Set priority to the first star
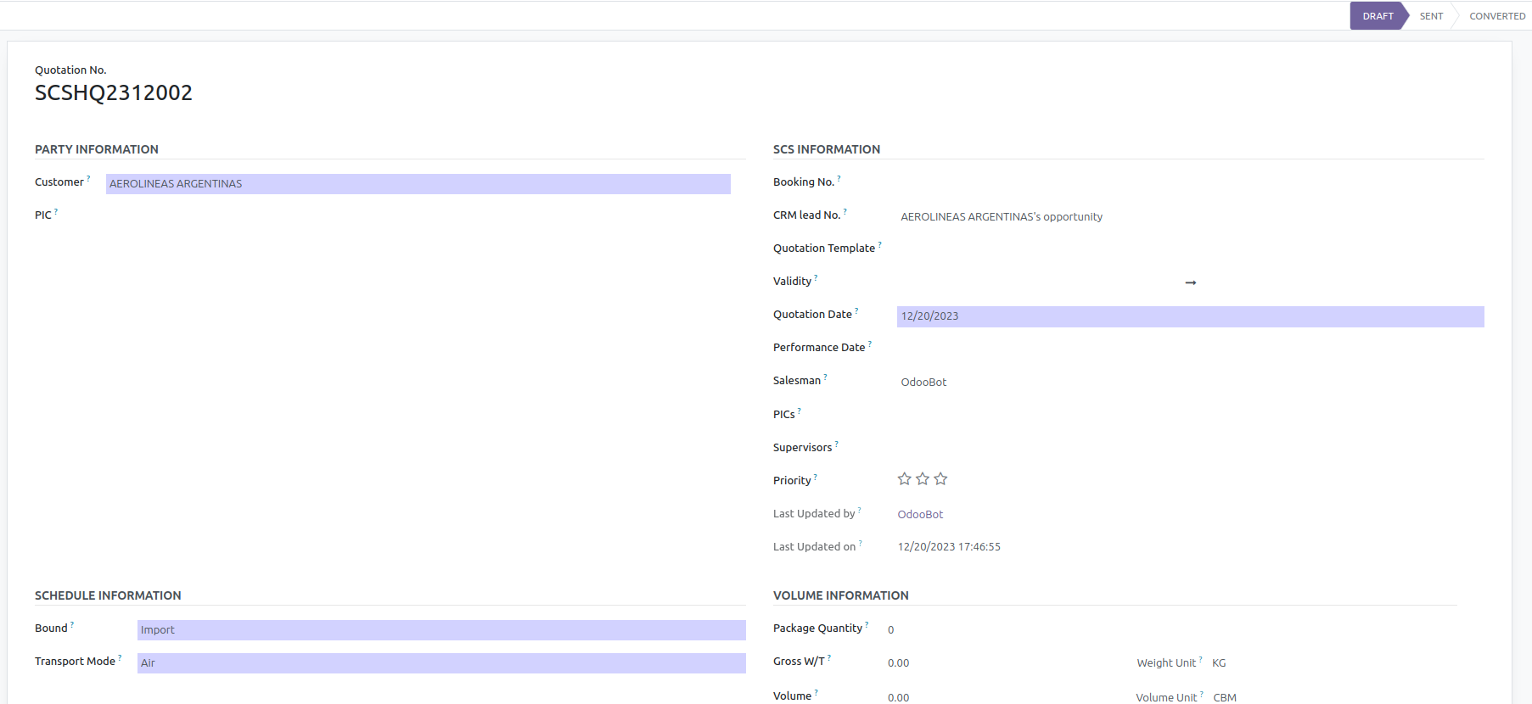This screenshot has width=1532, height=704. (x=904, y=479)
